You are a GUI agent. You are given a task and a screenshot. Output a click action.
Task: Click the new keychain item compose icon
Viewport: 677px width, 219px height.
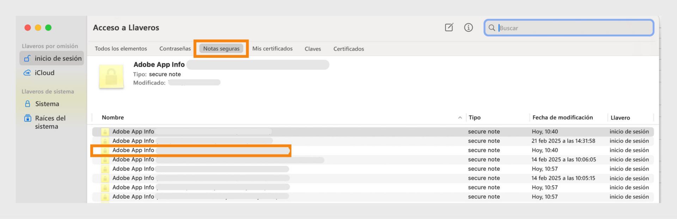click(x=449, y=28)
